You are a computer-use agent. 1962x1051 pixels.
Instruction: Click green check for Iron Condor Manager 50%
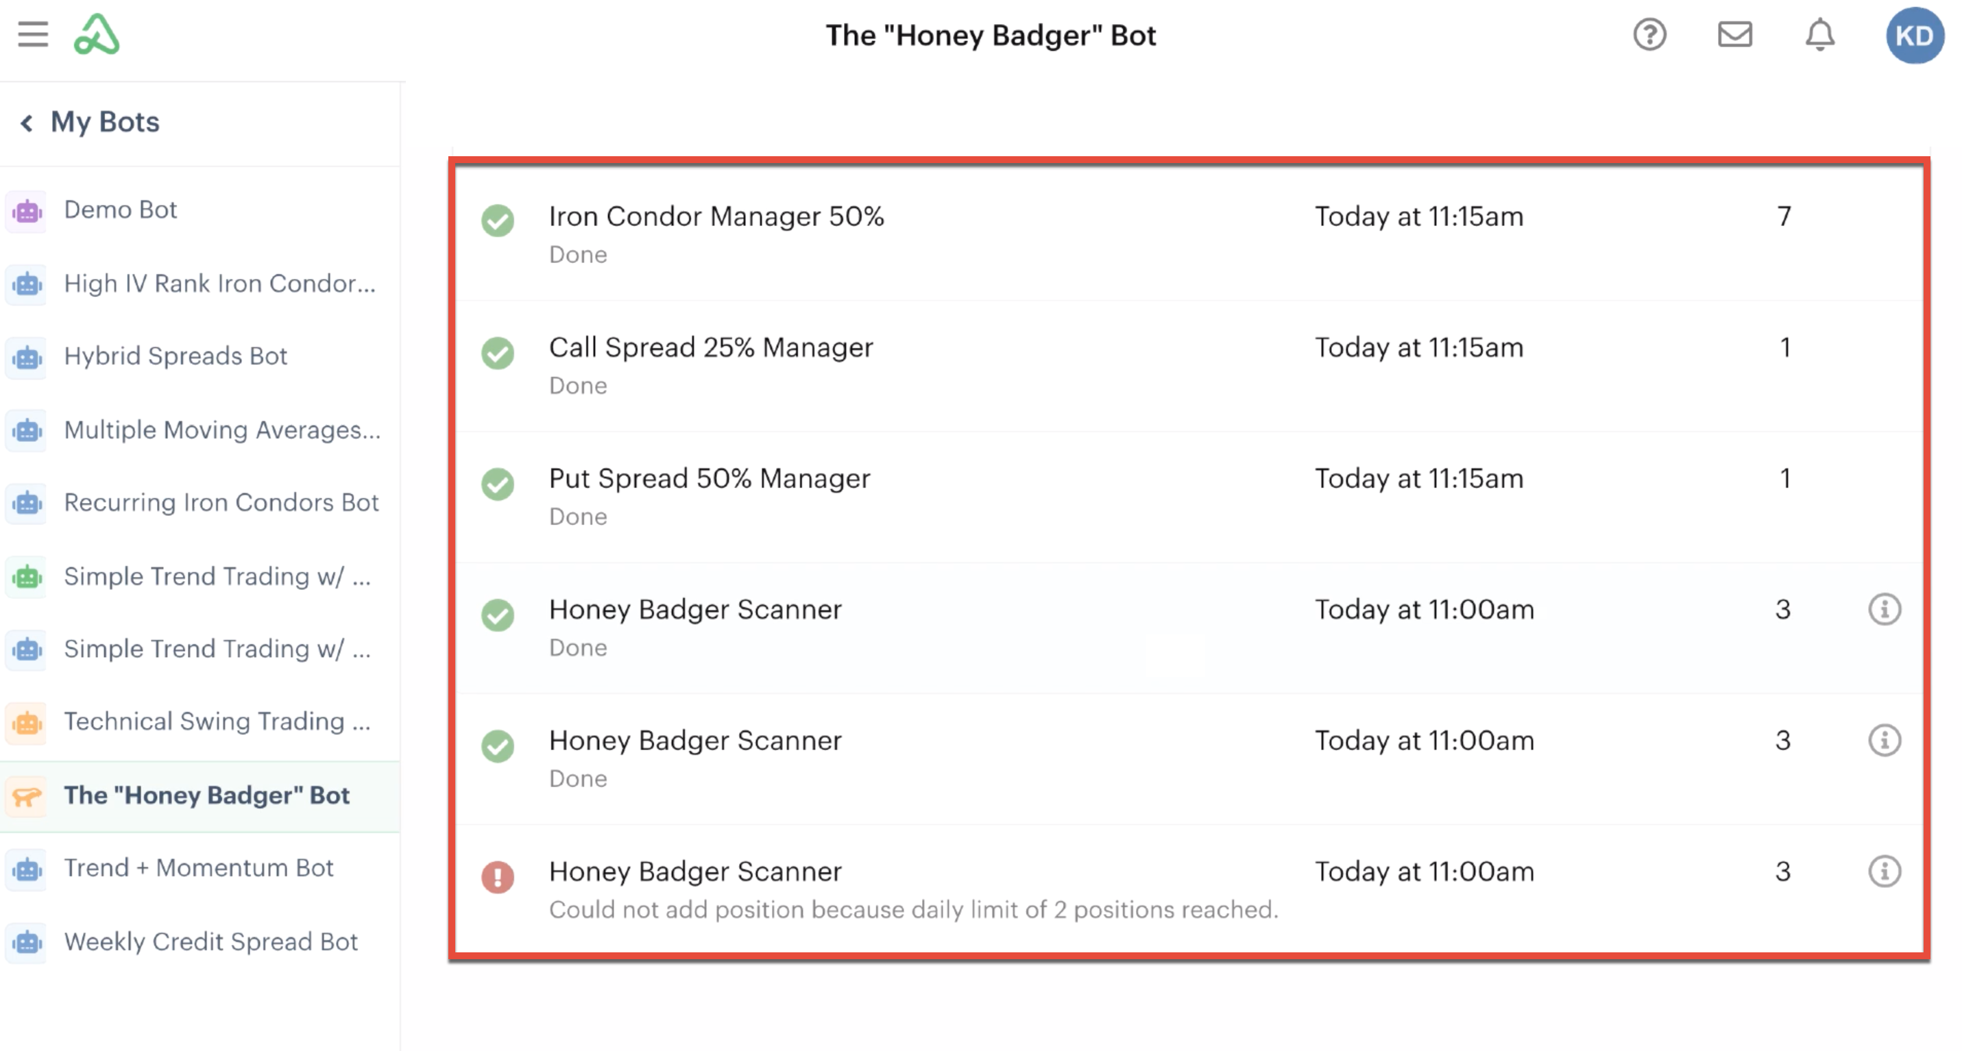(x=497, y=221)
